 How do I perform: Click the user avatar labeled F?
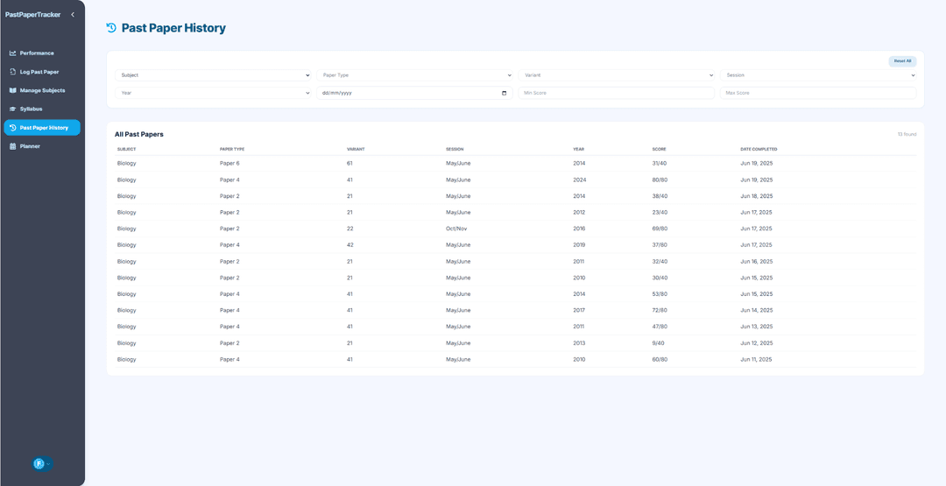pos(39,463)
